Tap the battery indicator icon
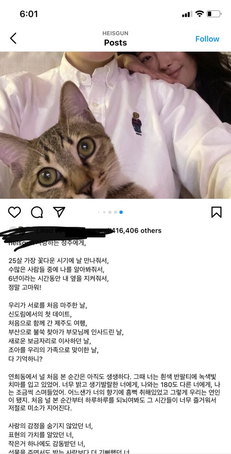Screen dimensions: 231x454 point(214,13)
